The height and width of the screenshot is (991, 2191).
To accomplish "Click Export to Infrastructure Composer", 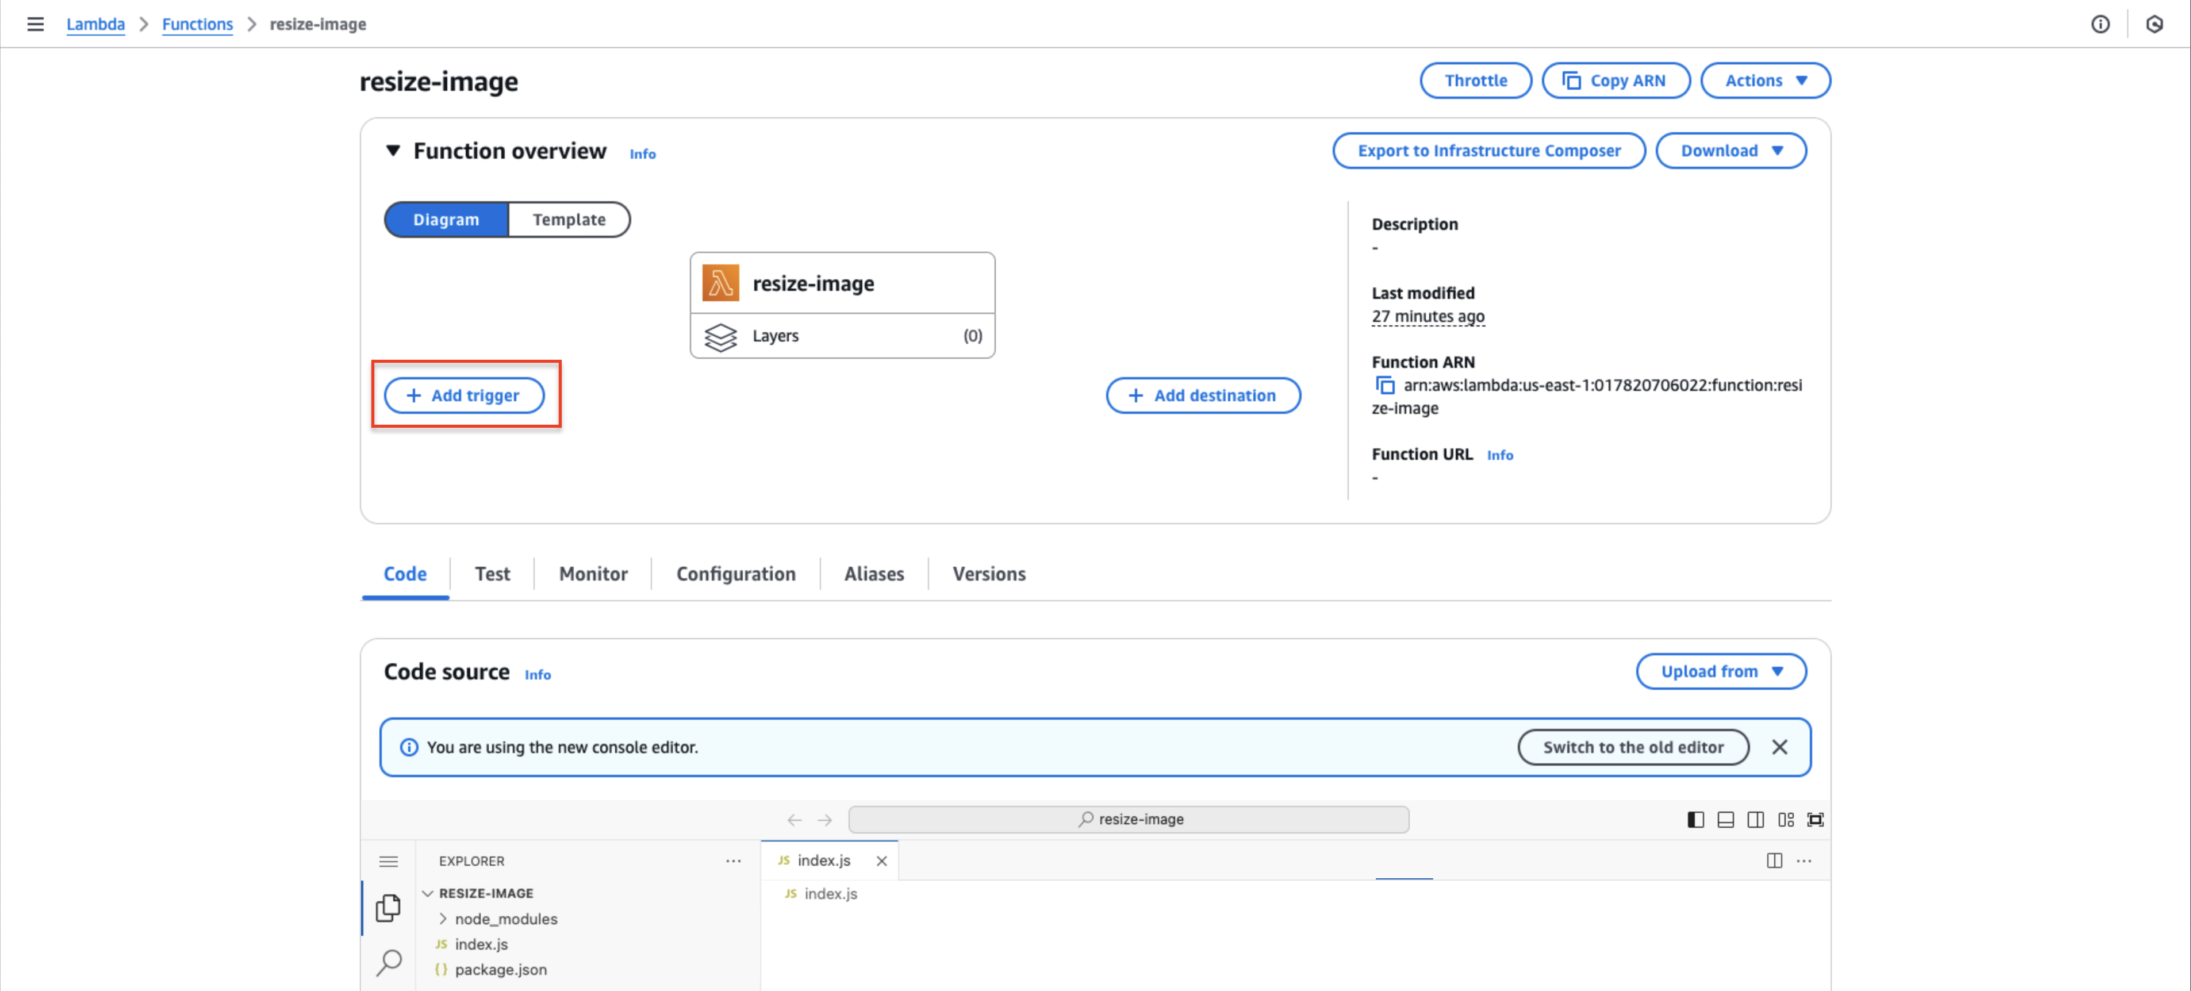I will pos(1489,151).
